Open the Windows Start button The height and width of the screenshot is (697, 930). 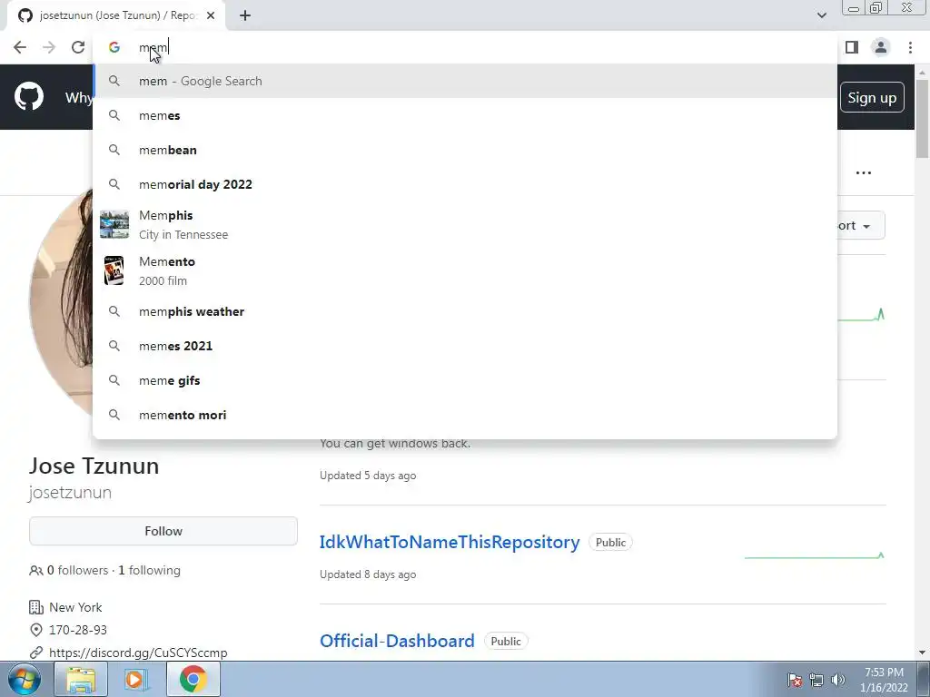[x=25, y=679]
